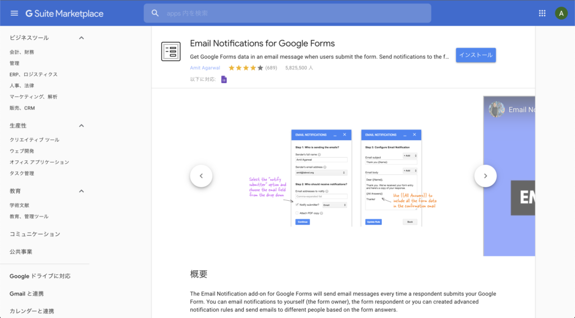Select マーケティング、解析 category
Screen dimensions: 575x318
coord(33,96)
